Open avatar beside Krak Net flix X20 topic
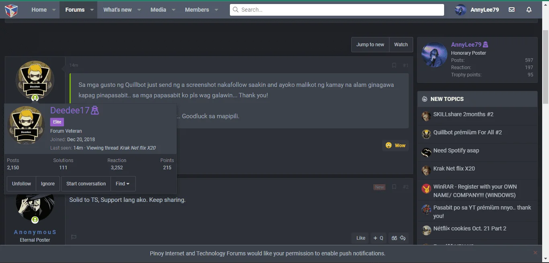Image resolution: width=549 pixels, height=263 pixels. click(426, 171)
